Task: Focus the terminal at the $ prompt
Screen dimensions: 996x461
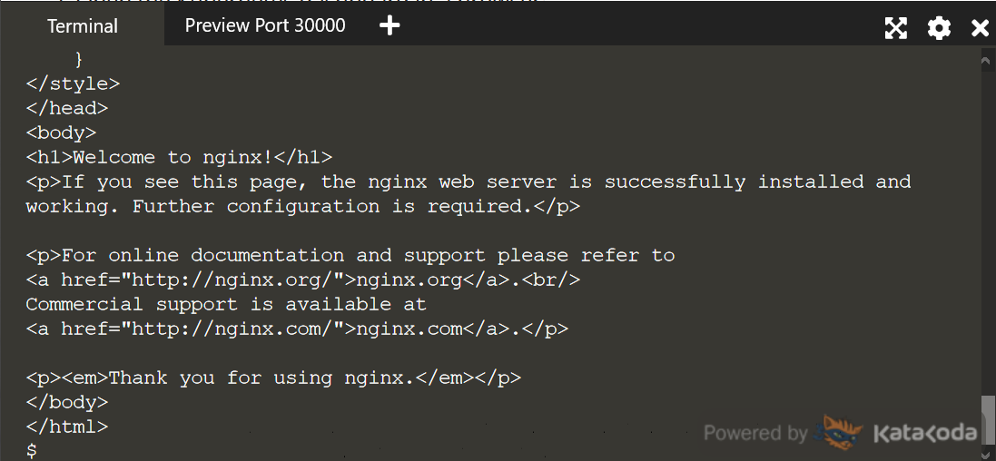Action: click(x=32, y=451)
